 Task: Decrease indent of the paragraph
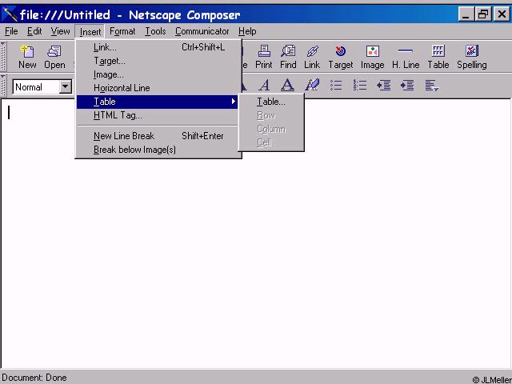tap(384, 86)
